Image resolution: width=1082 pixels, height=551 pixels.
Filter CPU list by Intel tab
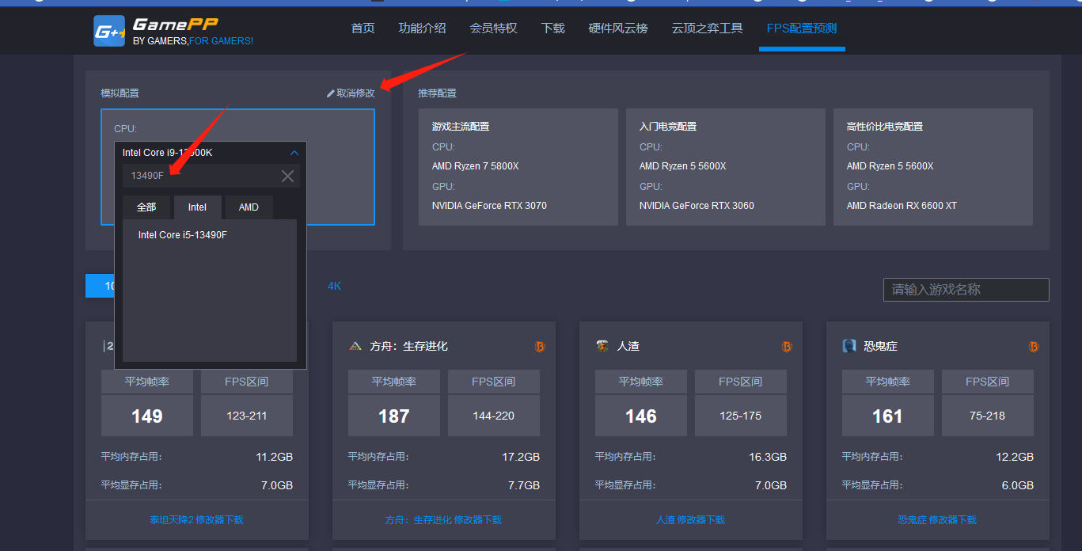click(x=197, y=207)
